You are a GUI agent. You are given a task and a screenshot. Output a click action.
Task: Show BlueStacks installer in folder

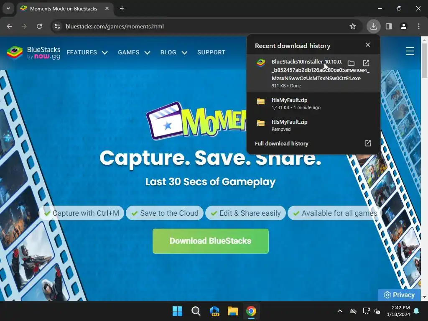(351, 64)
